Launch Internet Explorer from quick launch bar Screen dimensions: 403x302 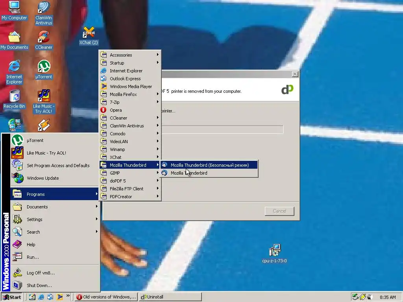(41, 297)
